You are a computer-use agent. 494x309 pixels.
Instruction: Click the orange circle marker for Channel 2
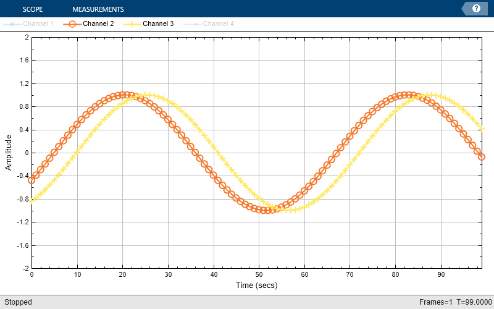pos(72,24)
